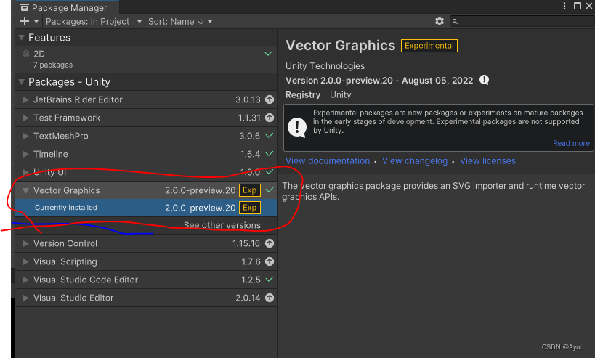Click update arrow icon for JetBrains Rider Editor
This screenshot has width=595, height=358.
pyautogui.click(x=270, y=99)
